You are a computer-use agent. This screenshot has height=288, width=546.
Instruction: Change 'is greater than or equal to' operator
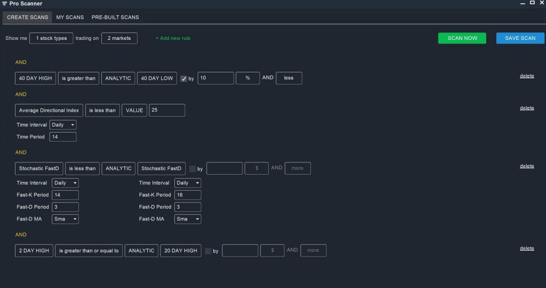tap(89, 250)
